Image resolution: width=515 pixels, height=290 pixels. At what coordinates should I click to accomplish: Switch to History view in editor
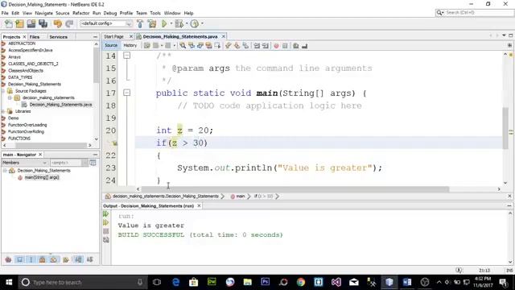tap(130, 45)
